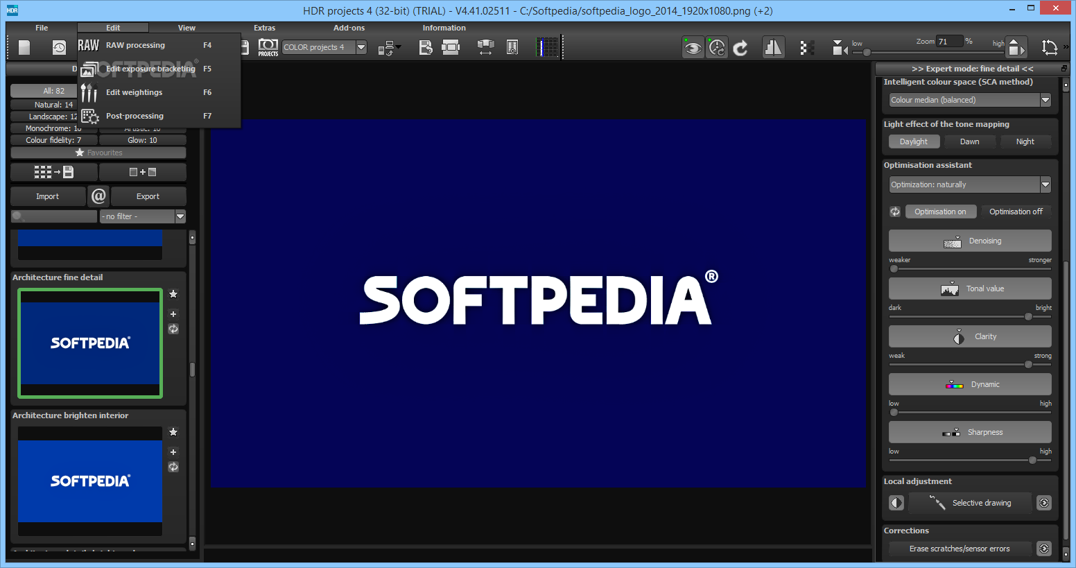Open the File menu

[x=42, y=28]
